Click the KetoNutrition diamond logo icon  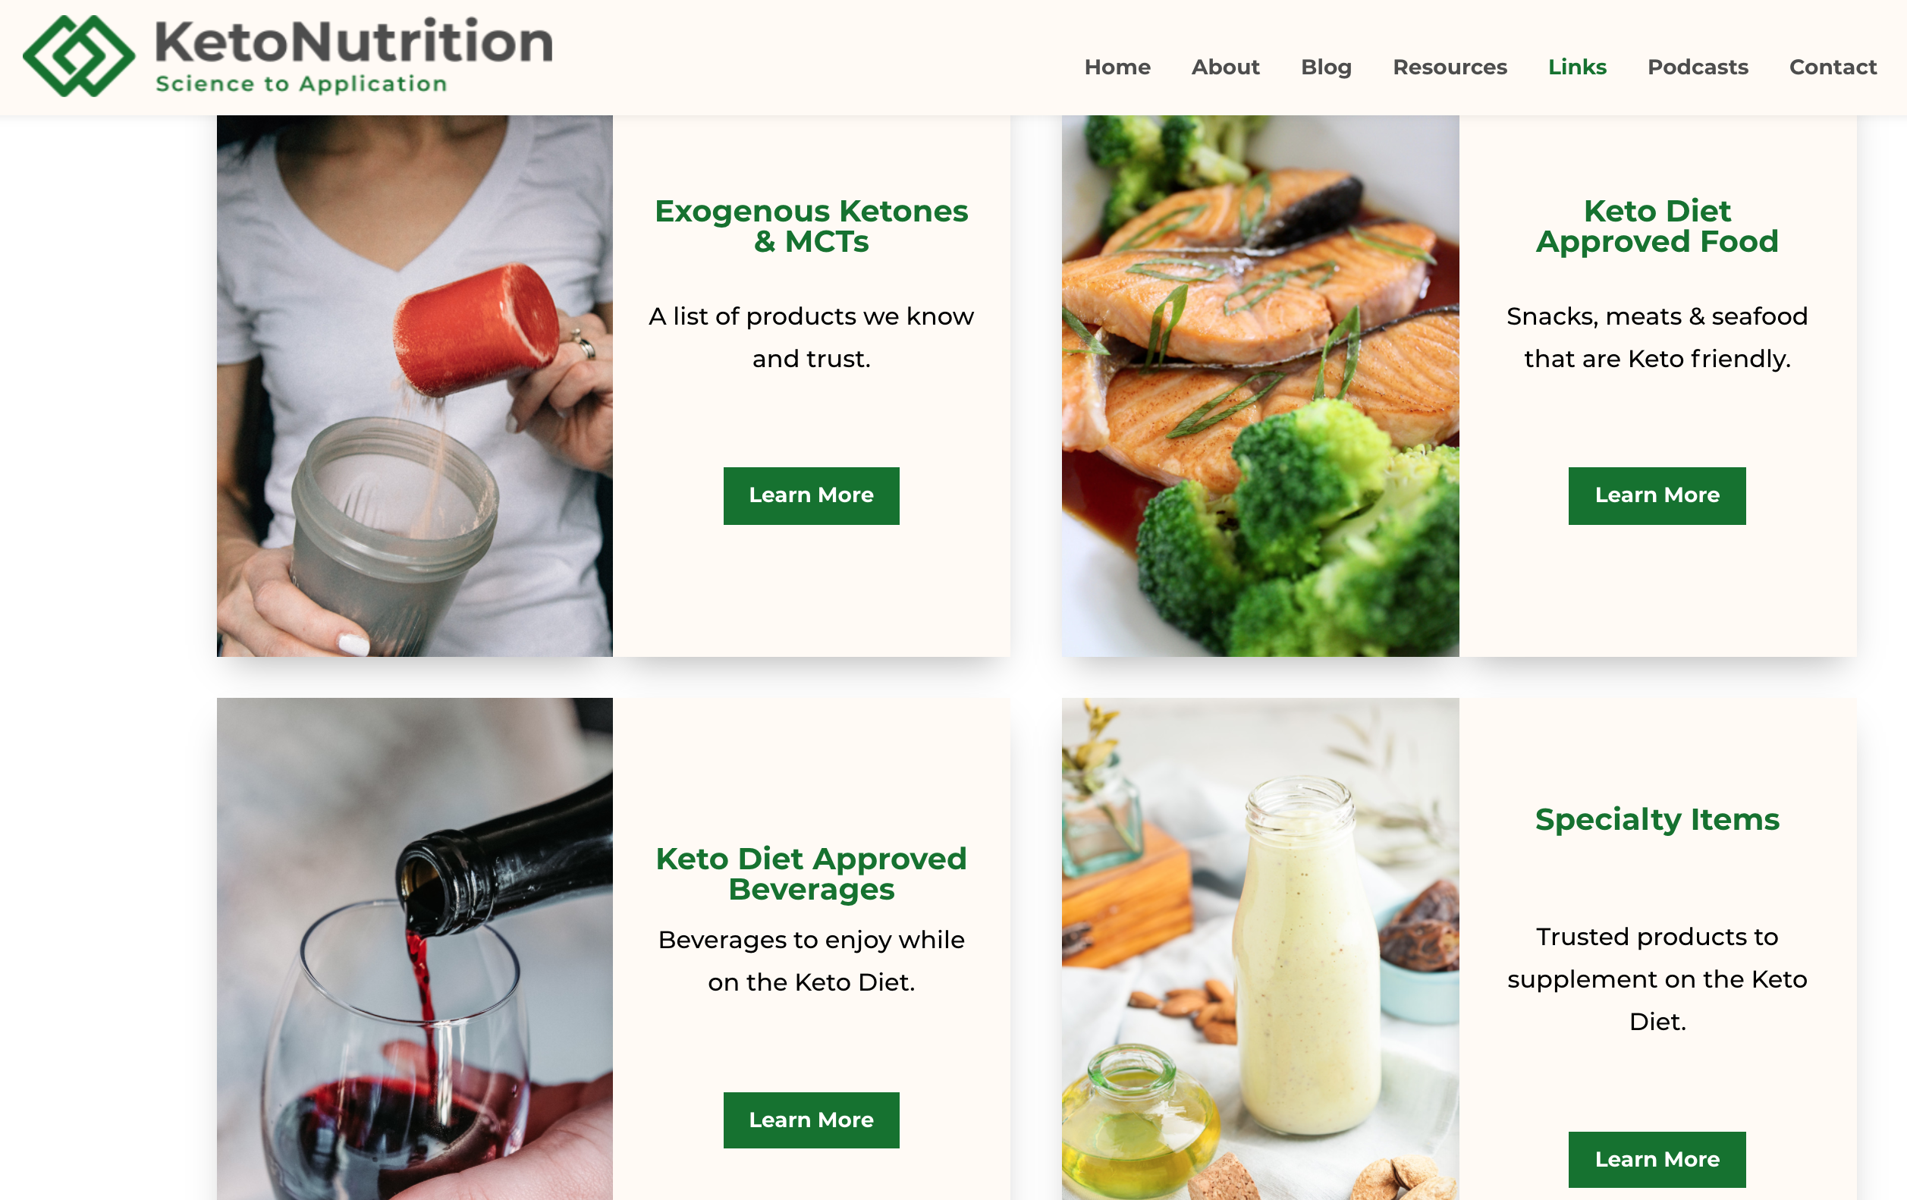coord(79,56)
